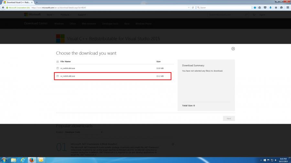291x163 pixels.
Task: Click the Firefox Search box
Action: coord(224,8)
